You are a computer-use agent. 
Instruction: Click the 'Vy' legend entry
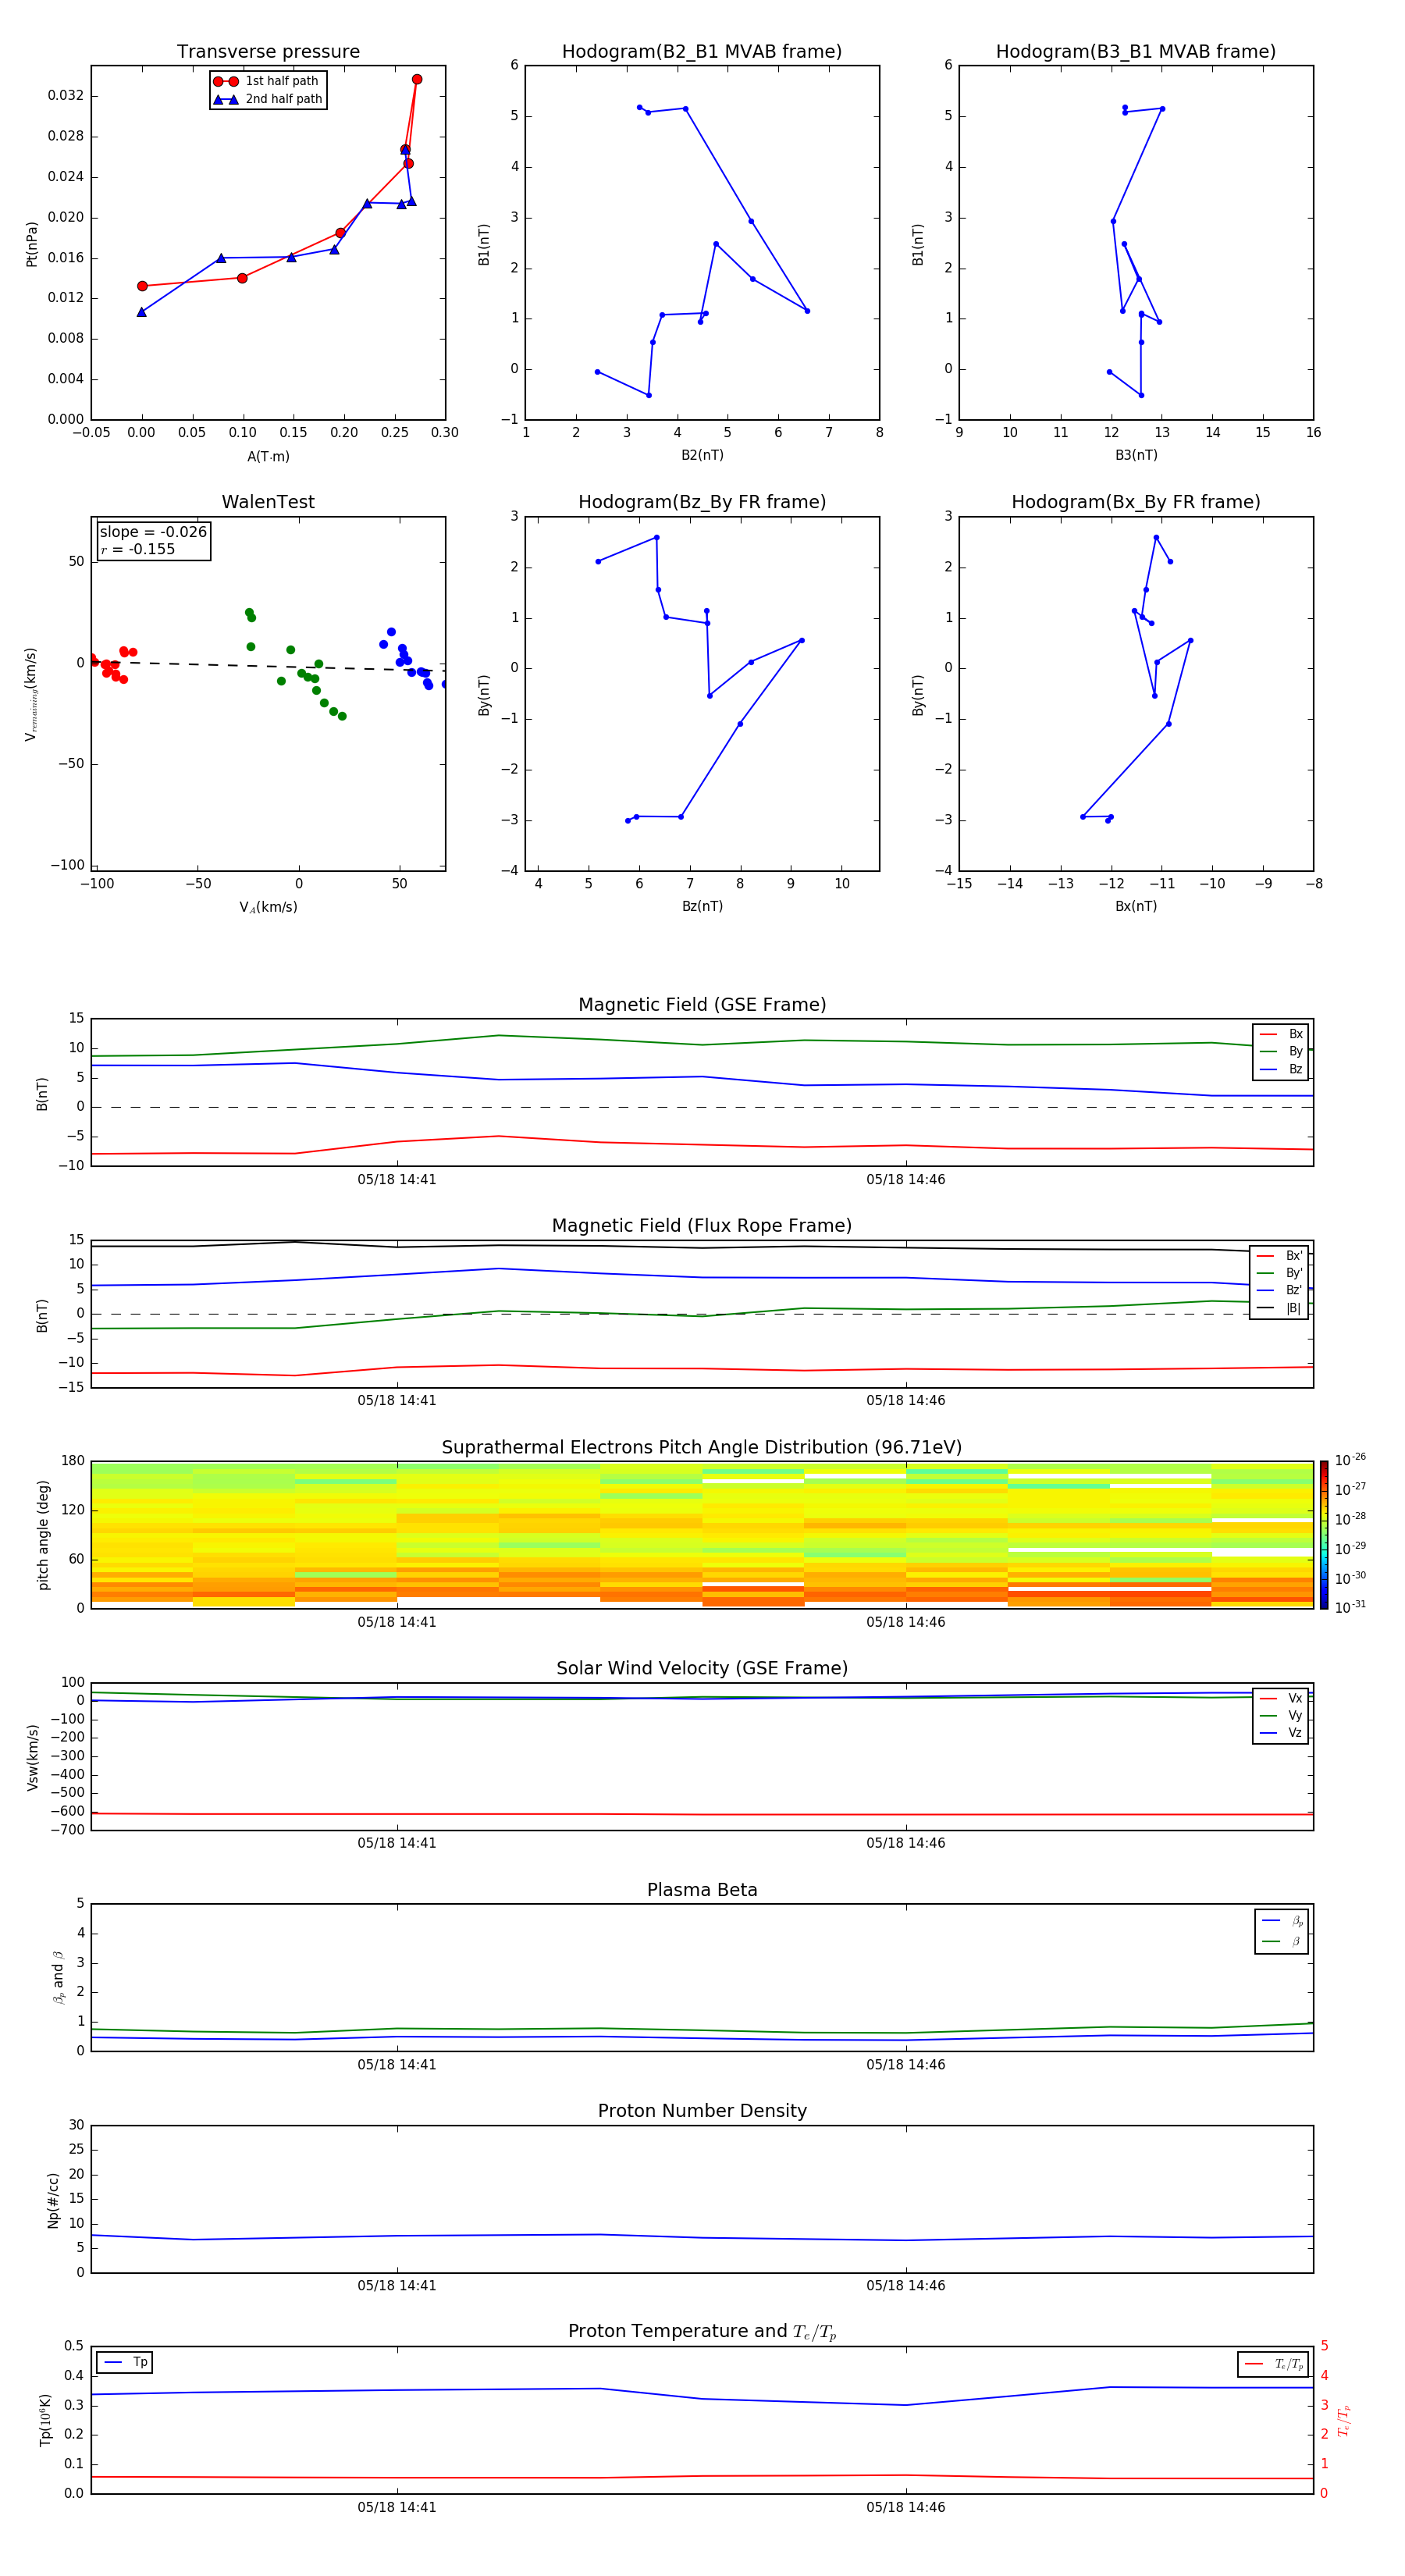[x=1281, y=1715]
